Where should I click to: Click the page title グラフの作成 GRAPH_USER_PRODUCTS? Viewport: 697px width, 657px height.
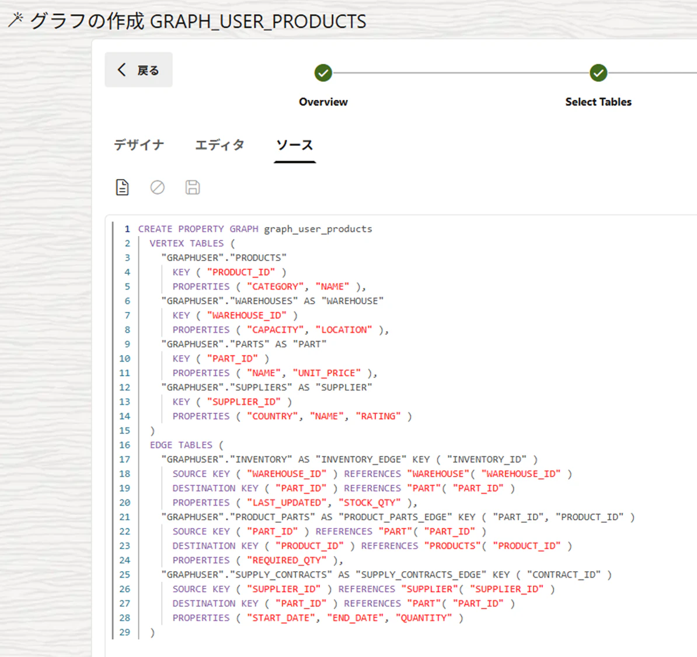tap(198, 20)
